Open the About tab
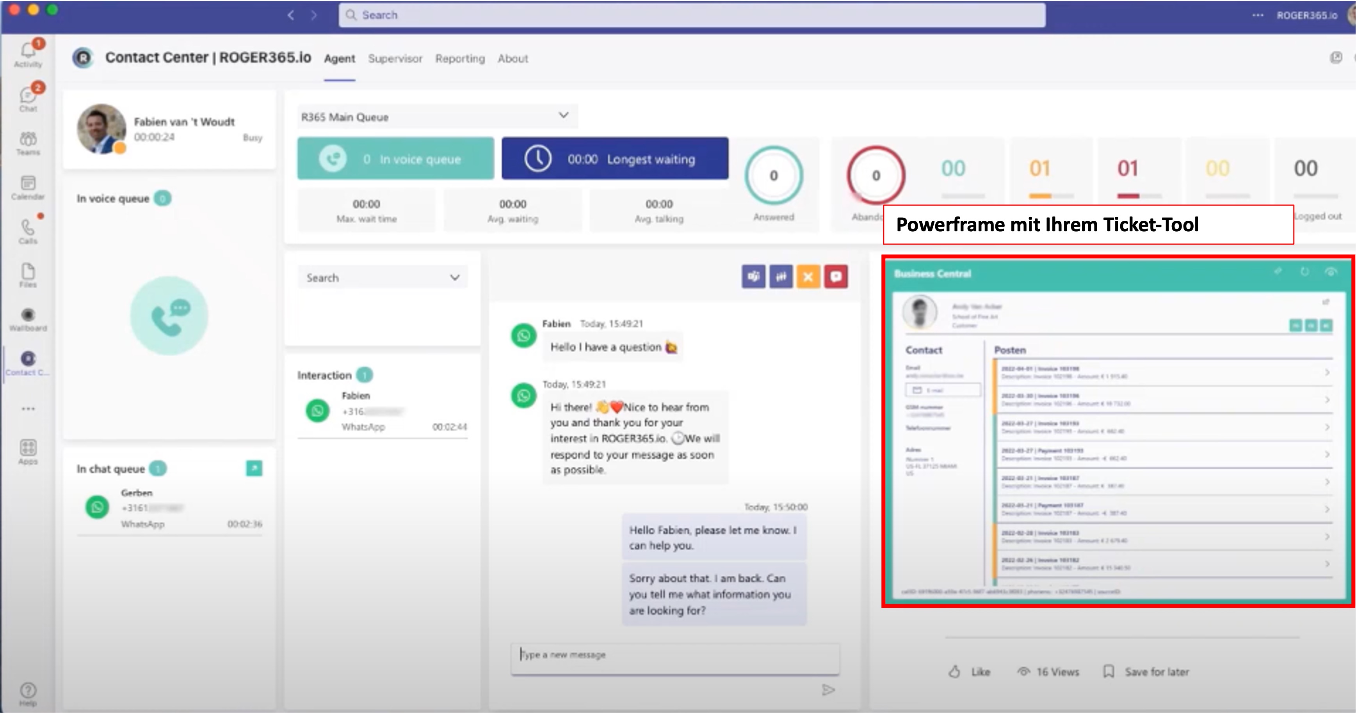The width and height of the screenshot is (1356, 713). click(x=513, y=59)
